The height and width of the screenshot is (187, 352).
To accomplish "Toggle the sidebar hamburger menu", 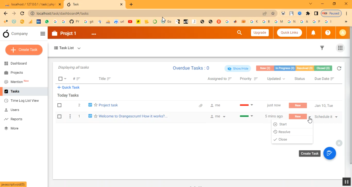I will pos(43,34).
